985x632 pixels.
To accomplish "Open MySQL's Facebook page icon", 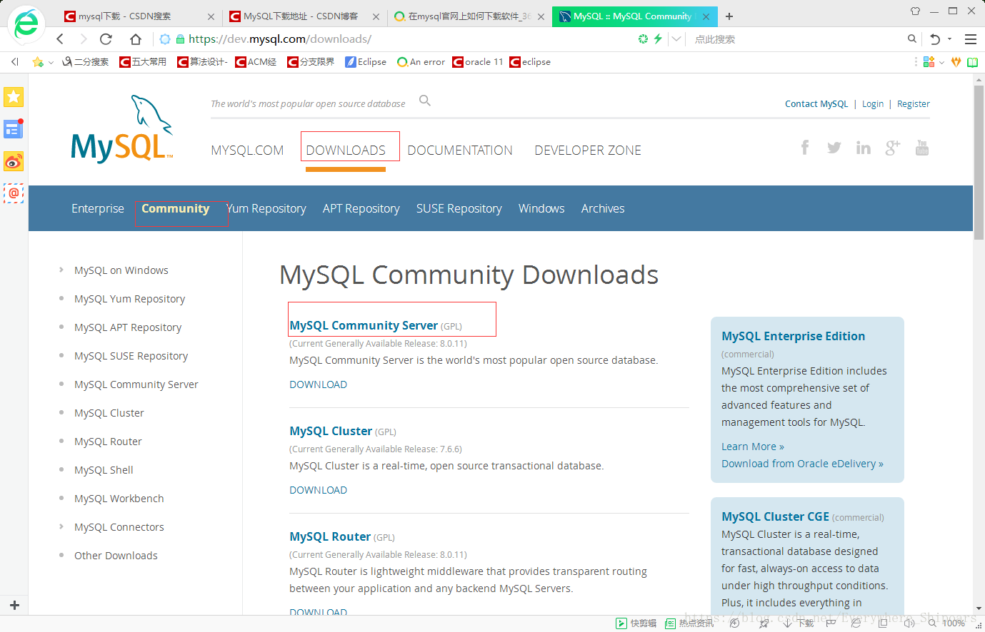I will click(x=805, y=148).
